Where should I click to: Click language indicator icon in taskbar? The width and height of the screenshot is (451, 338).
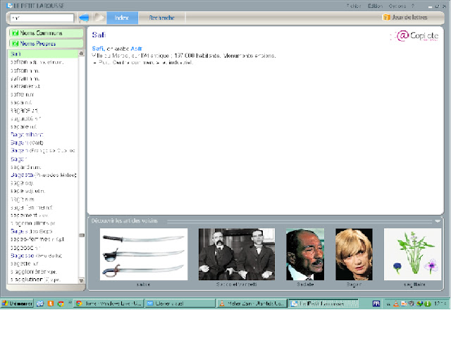tap(376, 303)
